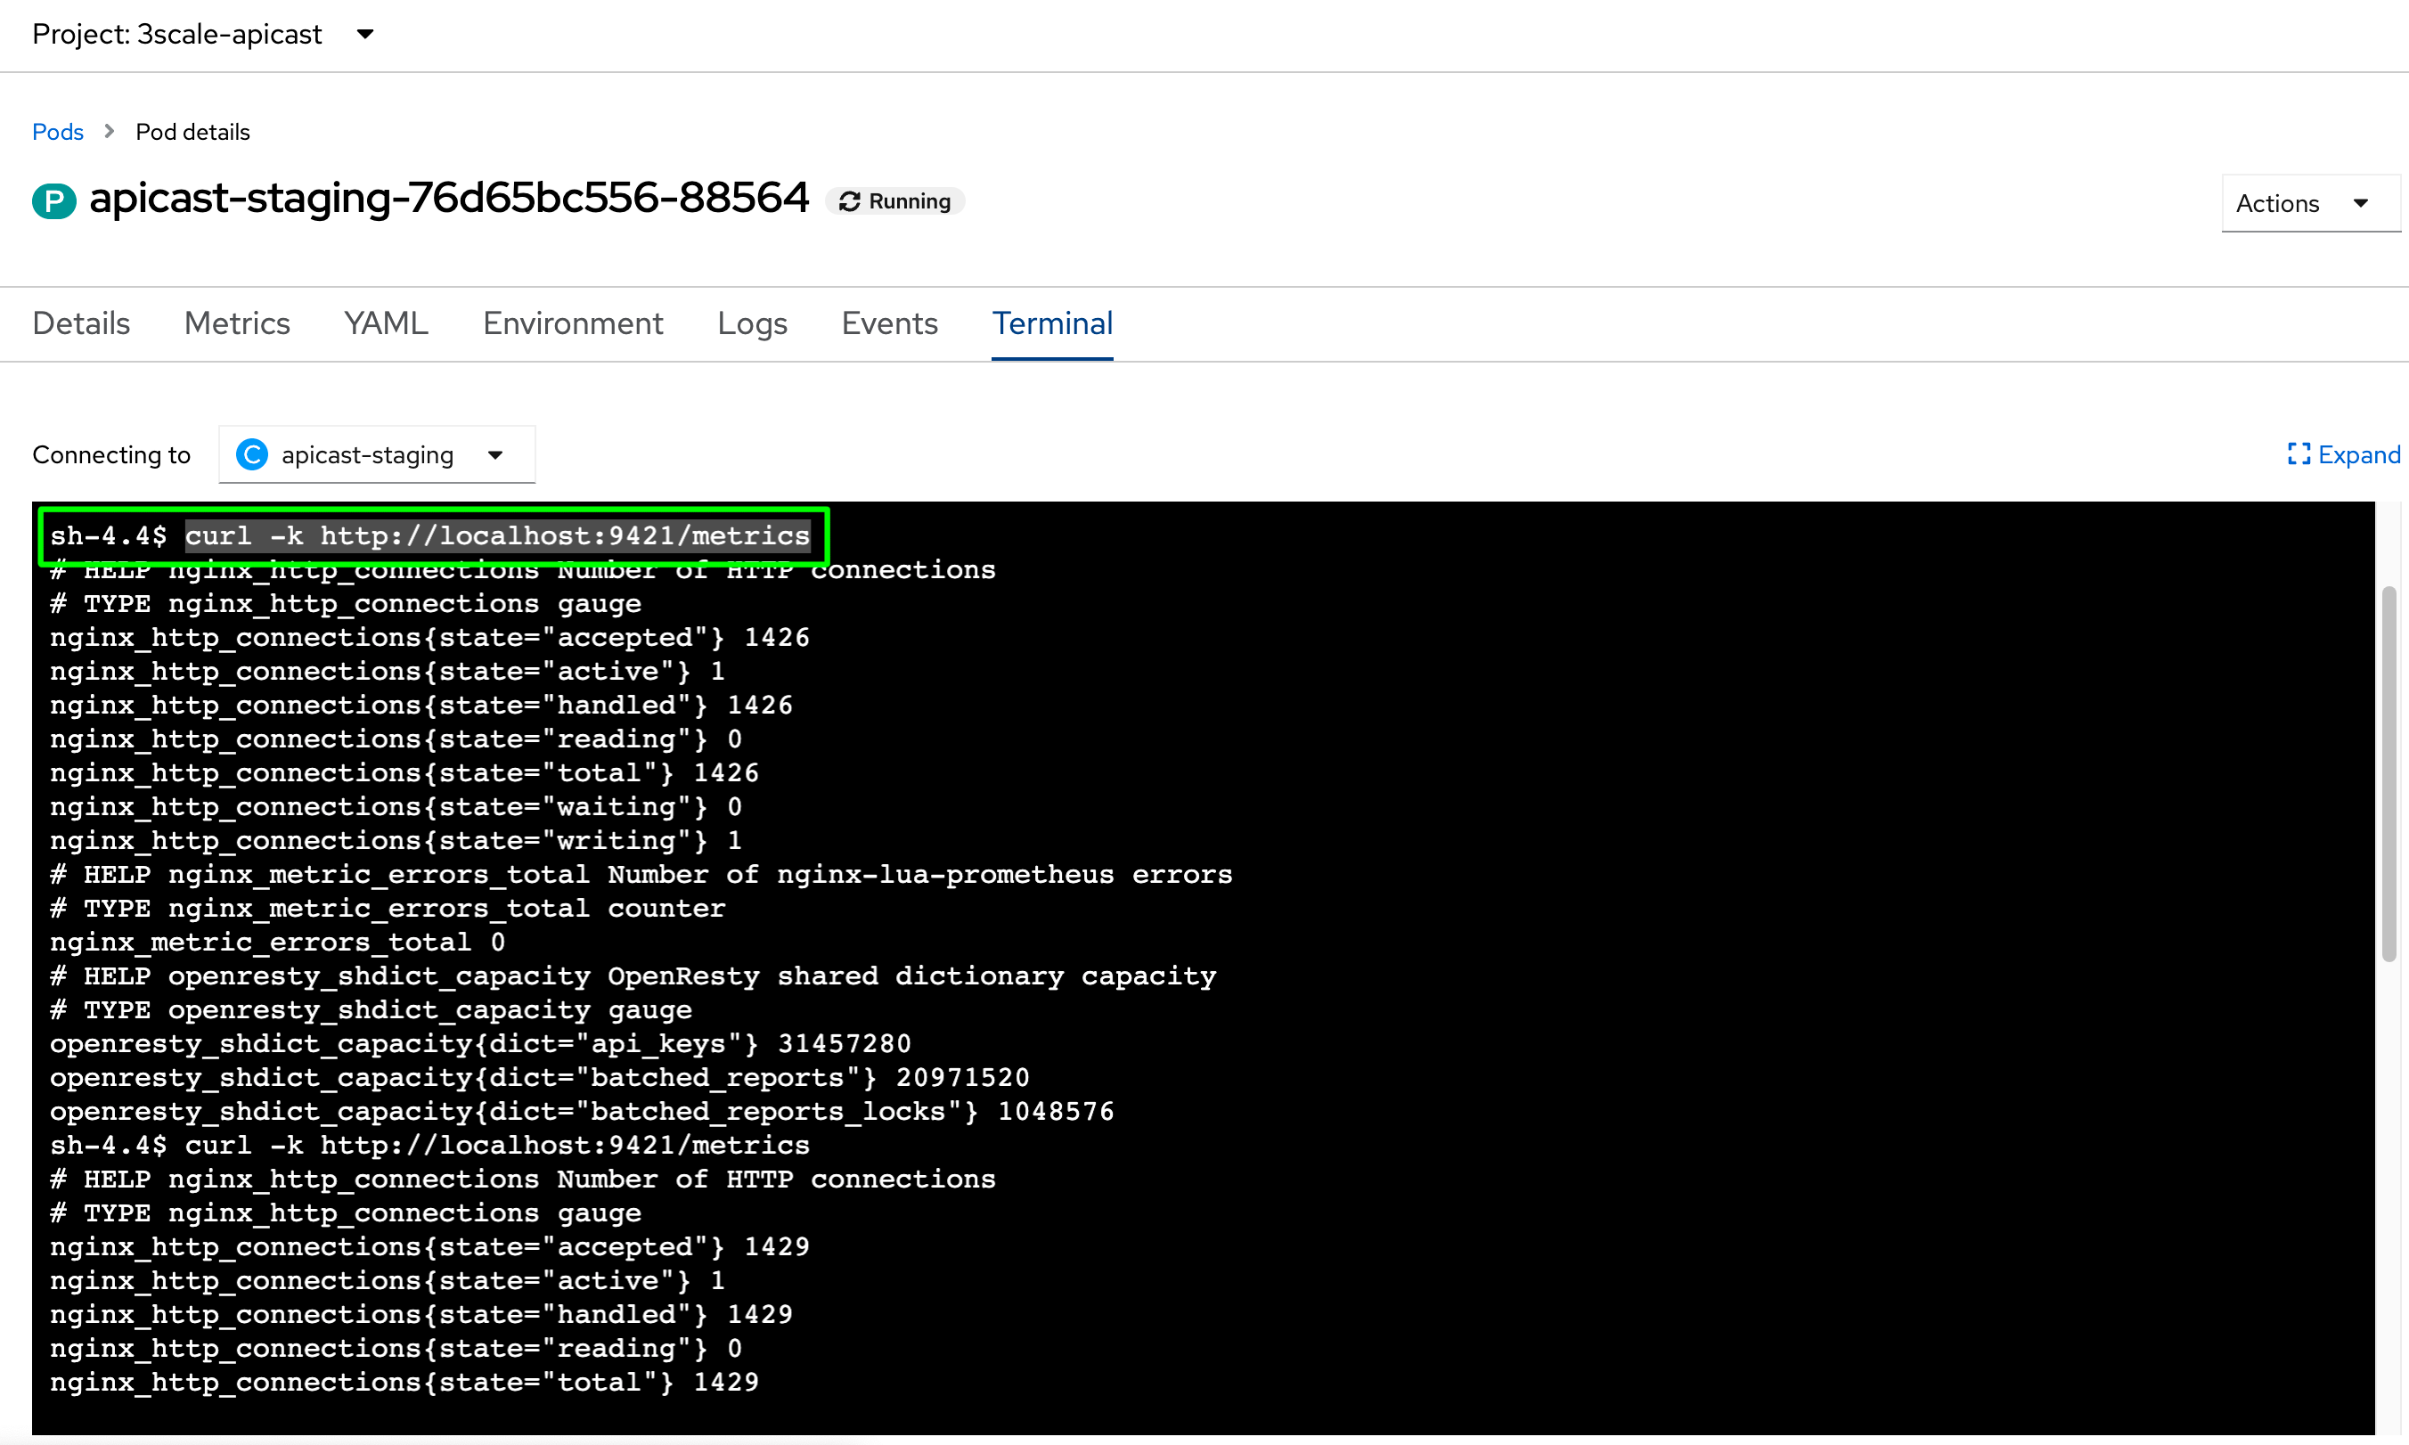2409x1445 pixels.
Task: Select the Terminal tab
Action: [1051, 323]
